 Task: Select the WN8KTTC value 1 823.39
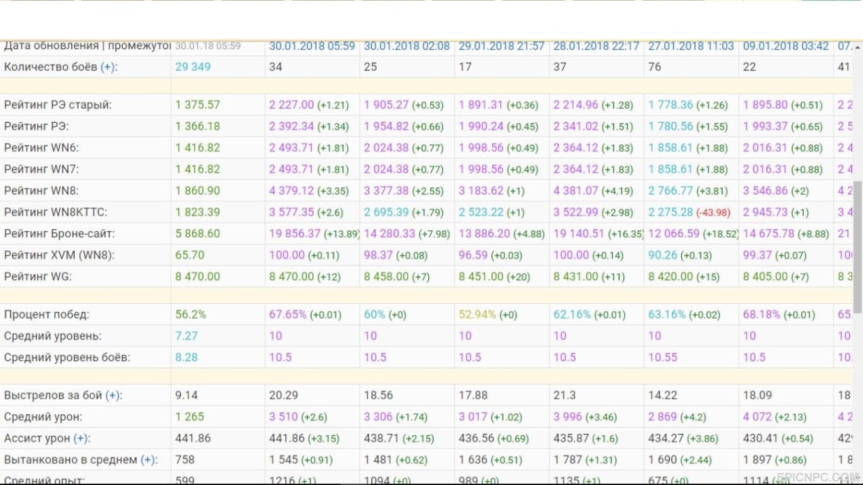click(x=198, y=212)
